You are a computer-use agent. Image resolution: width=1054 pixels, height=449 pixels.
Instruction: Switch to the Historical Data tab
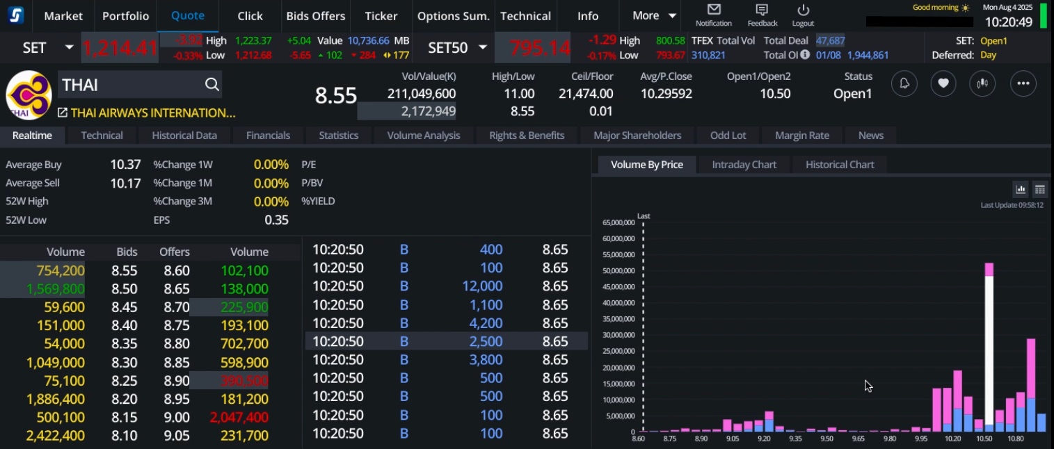[x=184, y=136]
